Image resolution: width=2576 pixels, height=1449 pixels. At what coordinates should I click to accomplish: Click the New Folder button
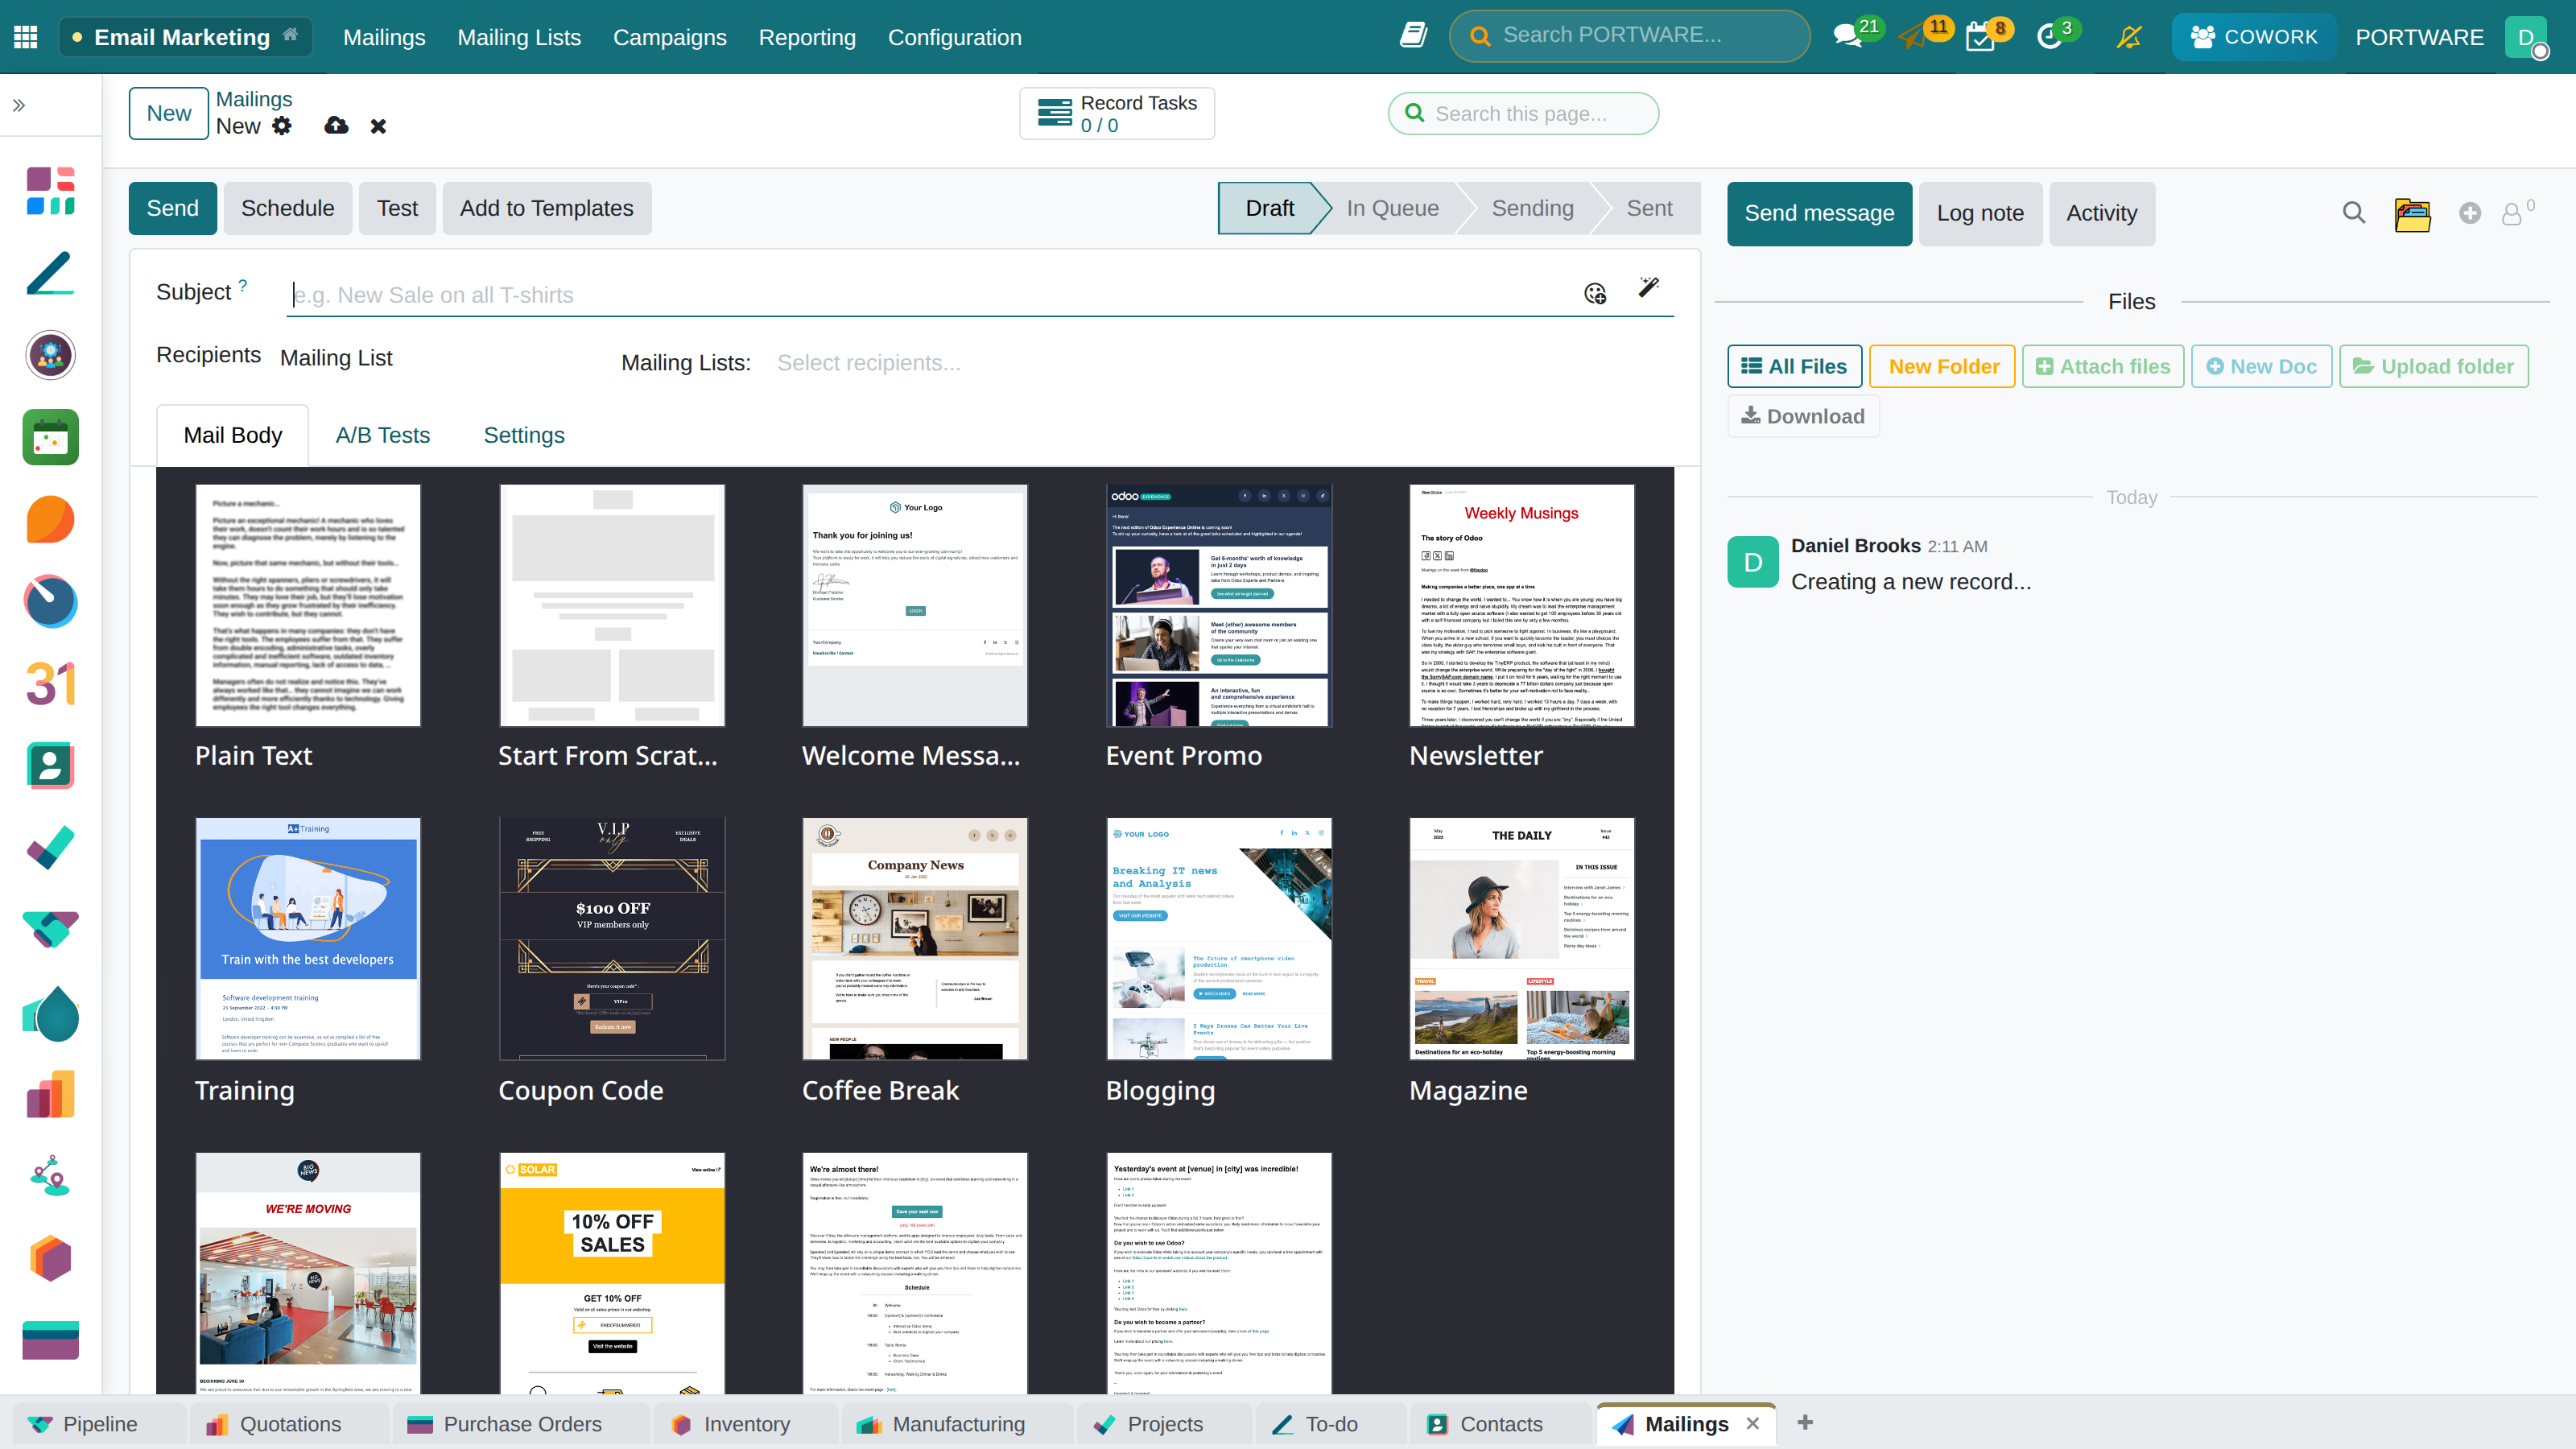point(1942,366)
